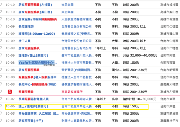Open job 照顧服務員[老人照顧服務中...
The image size is (180, 127).
[39, 77]
